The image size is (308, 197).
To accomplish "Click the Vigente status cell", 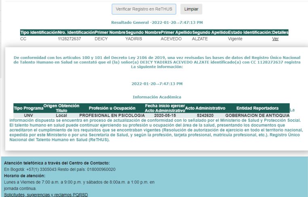I will click(235, 39).
